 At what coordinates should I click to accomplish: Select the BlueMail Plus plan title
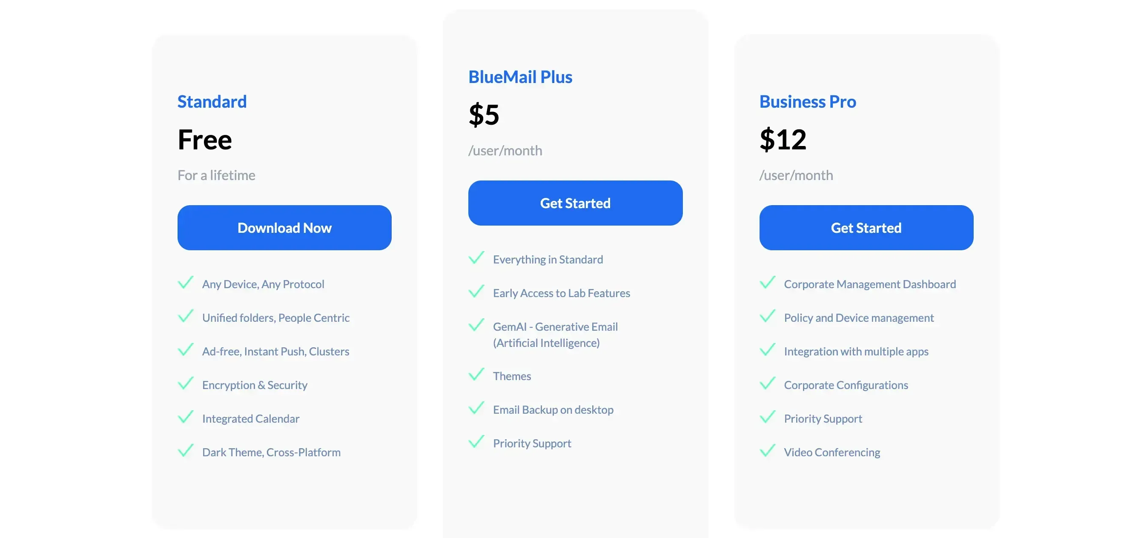(520, 77)
